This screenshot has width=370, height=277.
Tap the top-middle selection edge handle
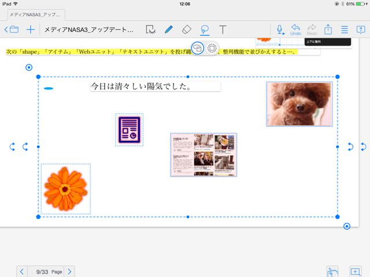(188, 77)
